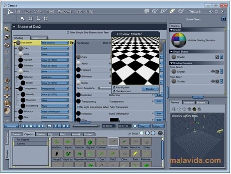This screenshot has height=174, width=231.
Task: Click Edit button on Glow row
Action: click(159, 120)
